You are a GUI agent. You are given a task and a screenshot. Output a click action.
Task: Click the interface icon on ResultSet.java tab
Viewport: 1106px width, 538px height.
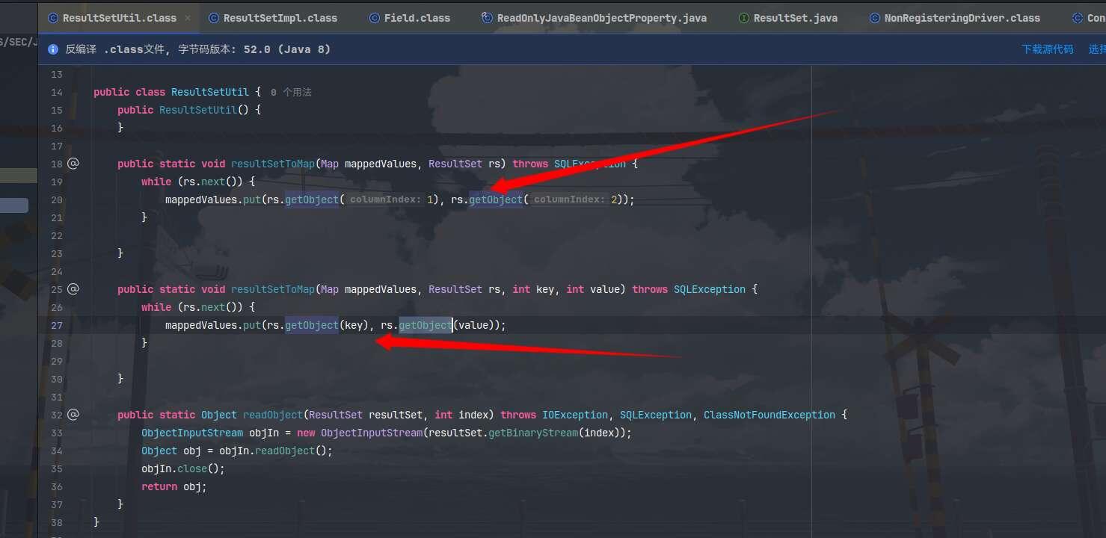(x=743, y=18)
